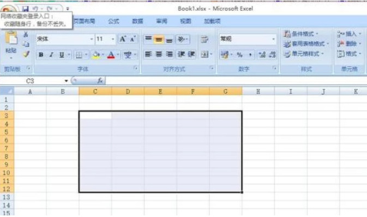Click the red font color A swatch
The height and width of the screenshot is (217, 367).
[111, 55]
